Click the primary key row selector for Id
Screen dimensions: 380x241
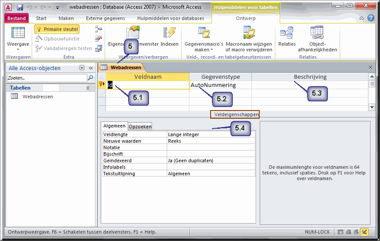click(102, 85)
